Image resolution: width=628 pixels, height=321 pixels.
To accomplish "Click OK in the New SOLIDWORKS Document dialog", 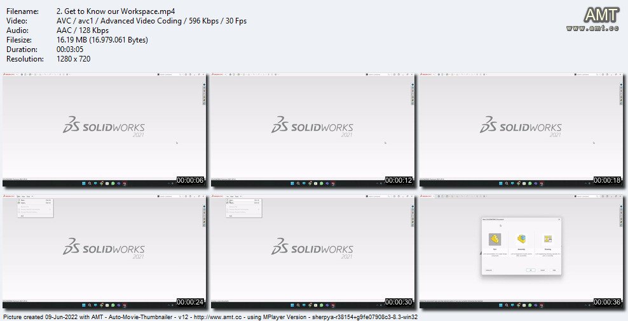I will pyautogui.click(x=531, y=270).
